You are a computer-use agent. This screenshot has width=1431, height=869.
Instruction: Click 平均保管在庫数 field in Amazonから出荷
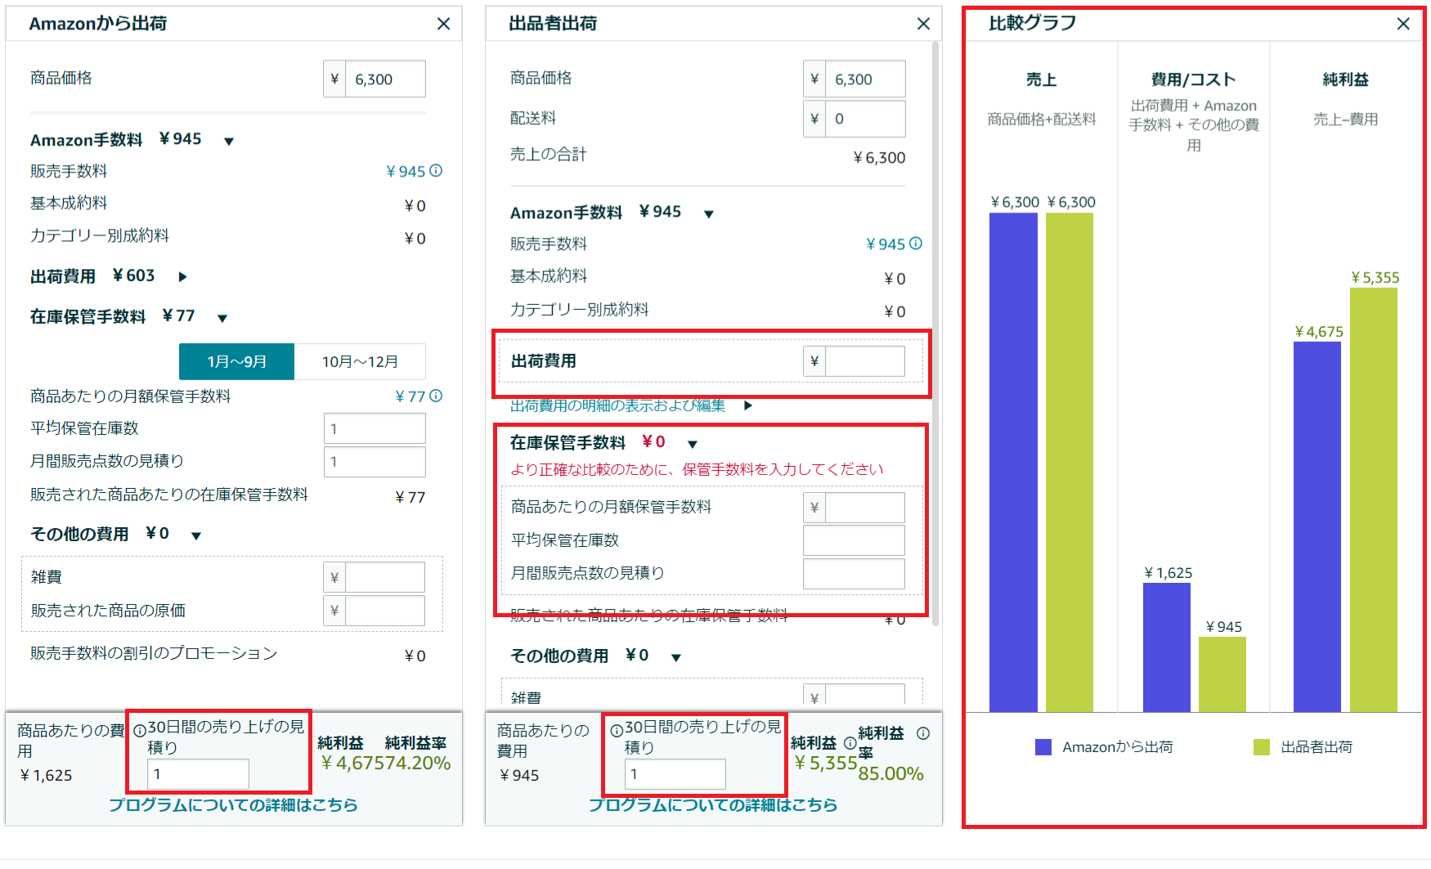pos(375,428)
